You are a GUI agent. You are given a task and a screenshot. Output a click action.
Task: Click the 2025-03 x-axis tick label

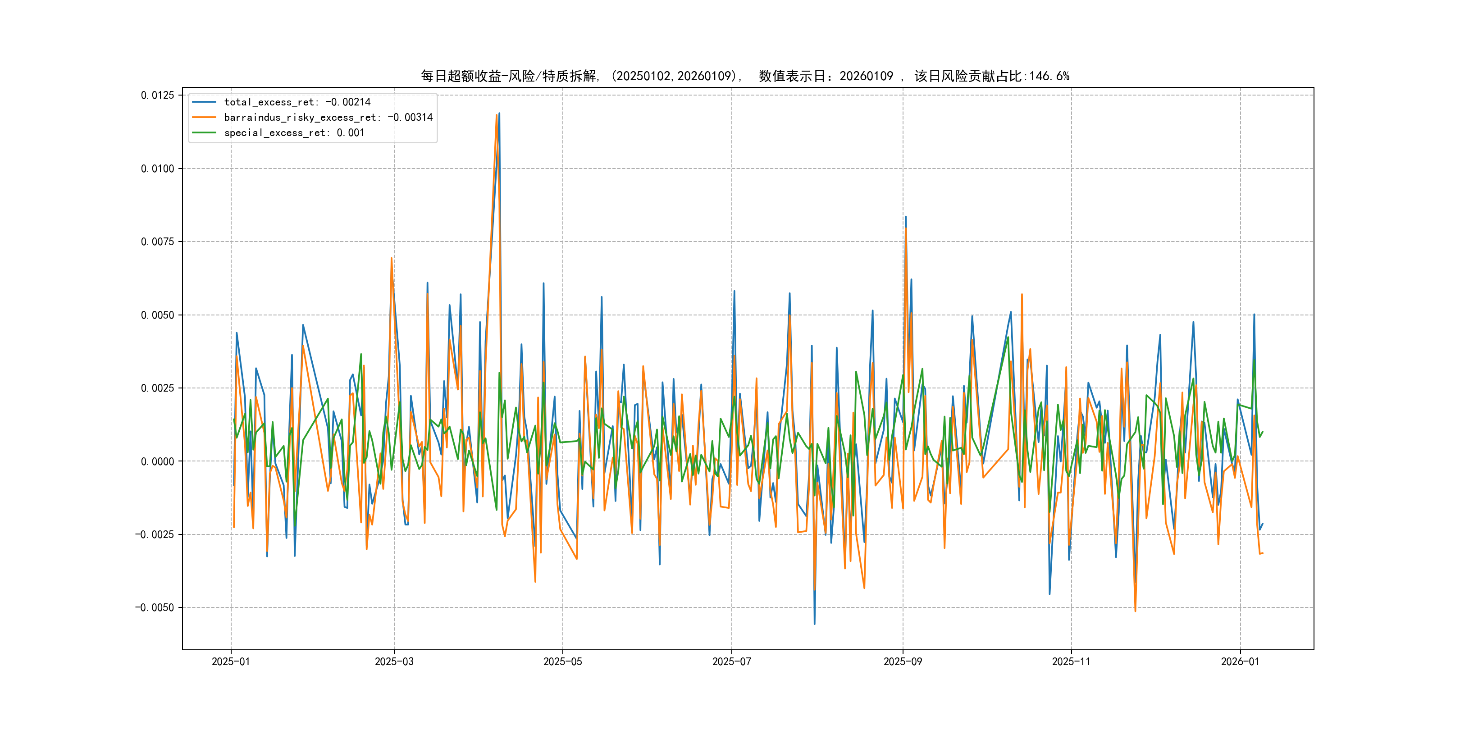(394, 662)
